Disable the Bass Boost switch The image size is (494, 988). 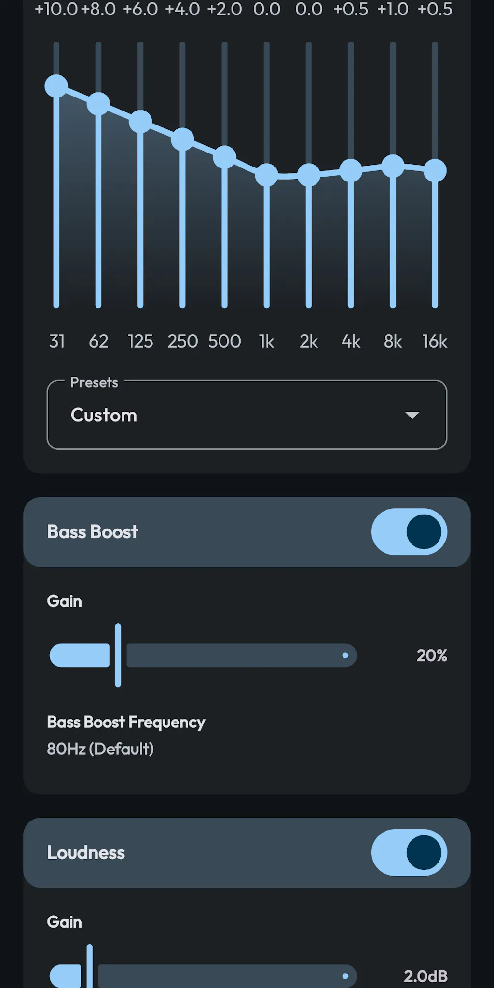coord(409,531)
